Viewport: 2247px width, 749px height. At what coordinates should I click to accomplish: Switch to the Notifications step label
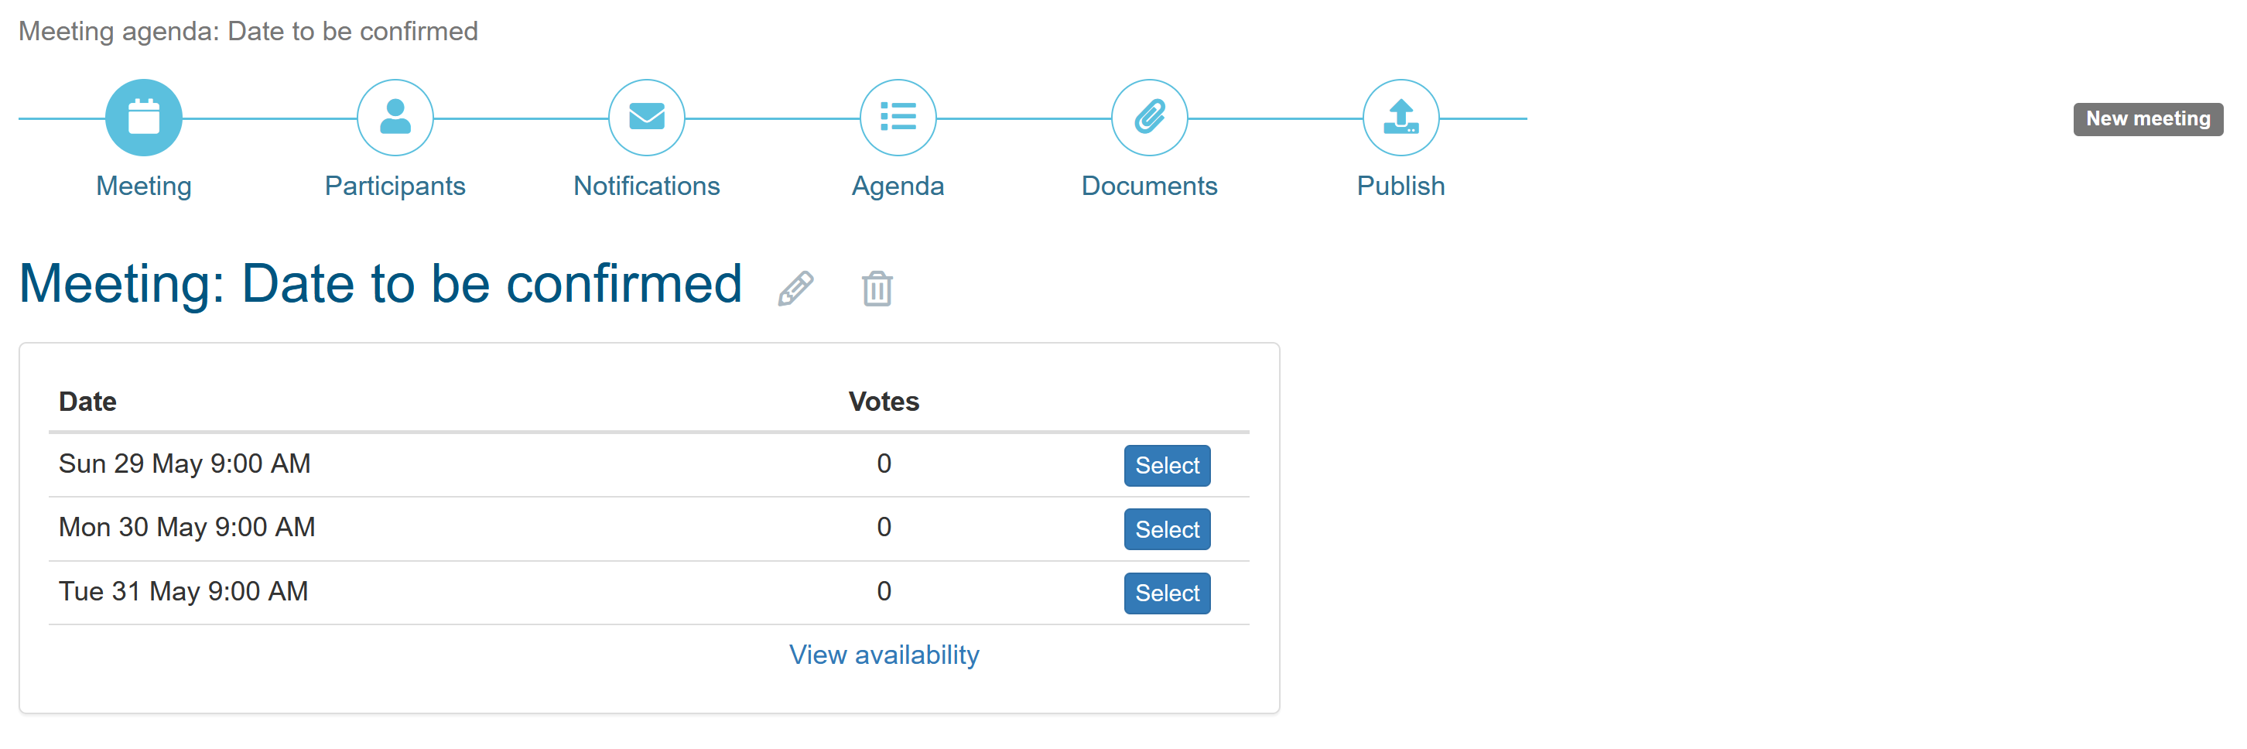[646, 186]
